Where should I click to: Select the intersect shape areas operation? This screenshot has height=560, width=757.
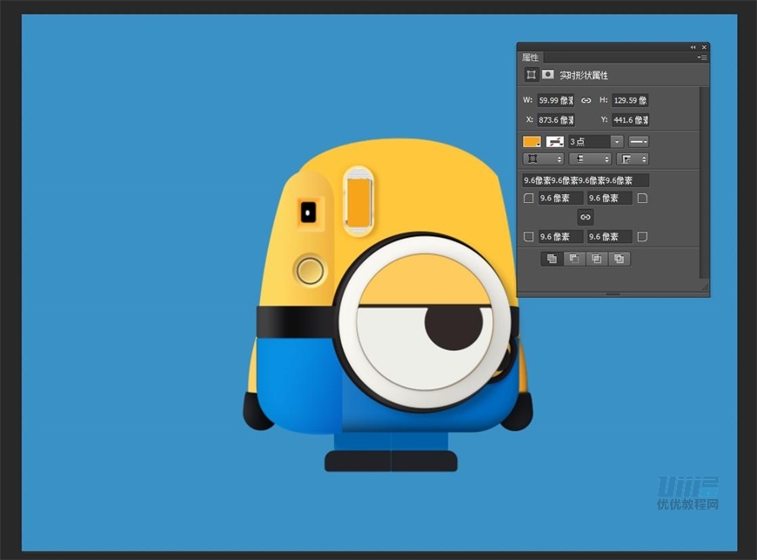[x=596, y=259]
